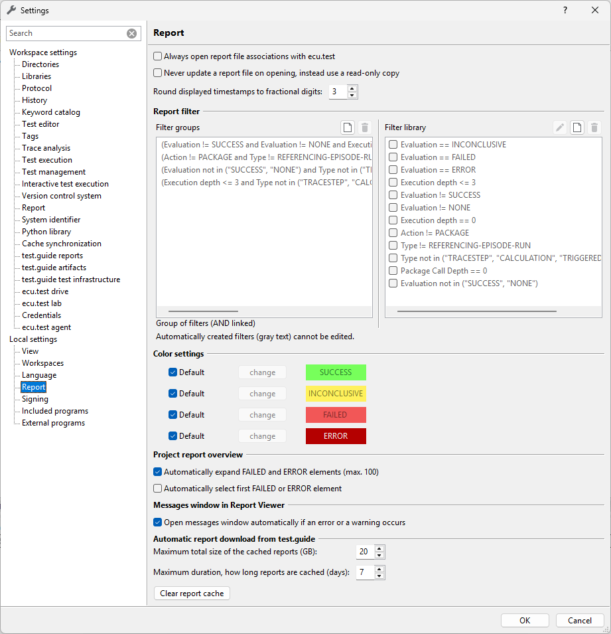Check the Evaluation == INCONCLUSIVE filter
The height and width of the screenshot is (634, 611).
click(393, 144)
